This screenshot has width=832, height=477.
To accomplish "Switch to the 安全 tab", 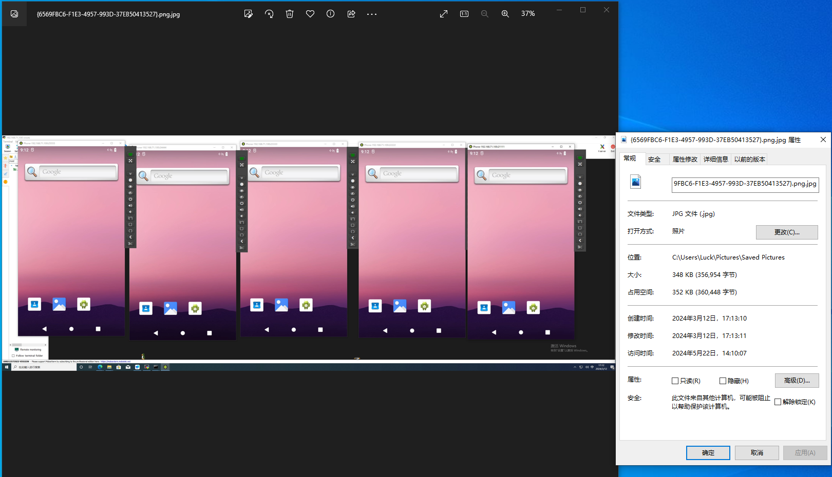I will tap(654, 160).
